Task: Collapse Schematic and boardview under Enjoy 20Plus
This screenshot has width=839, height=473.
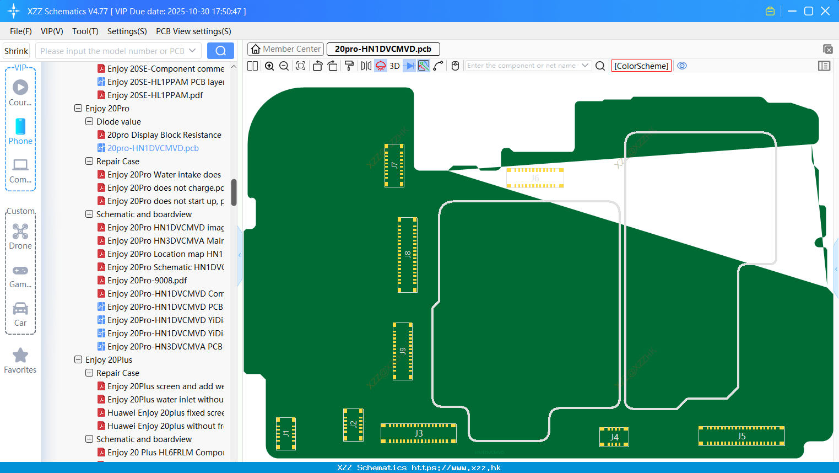Action: click(x=89, y=439)
